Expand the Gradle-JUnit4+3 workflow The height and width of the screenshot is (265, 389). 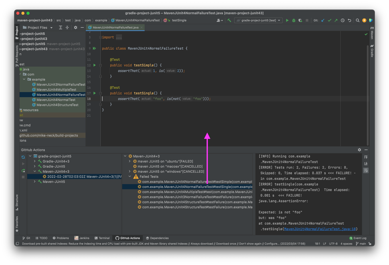[35, 161]
